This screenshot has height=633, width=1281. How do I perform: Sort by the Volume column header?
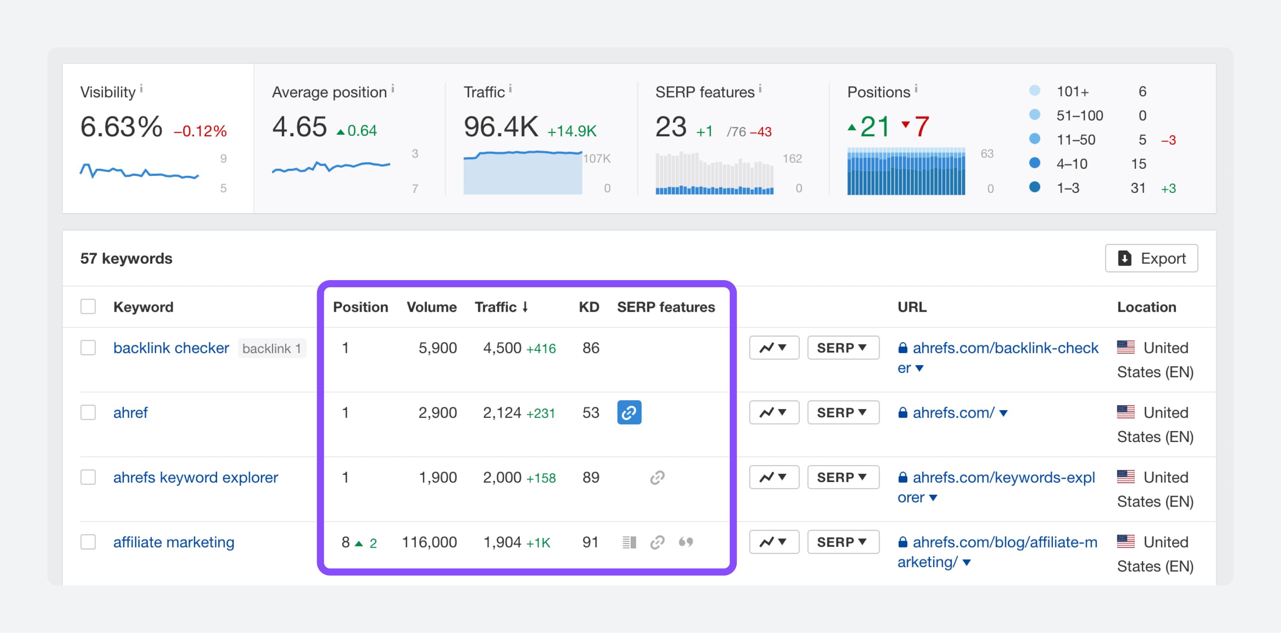431,307
